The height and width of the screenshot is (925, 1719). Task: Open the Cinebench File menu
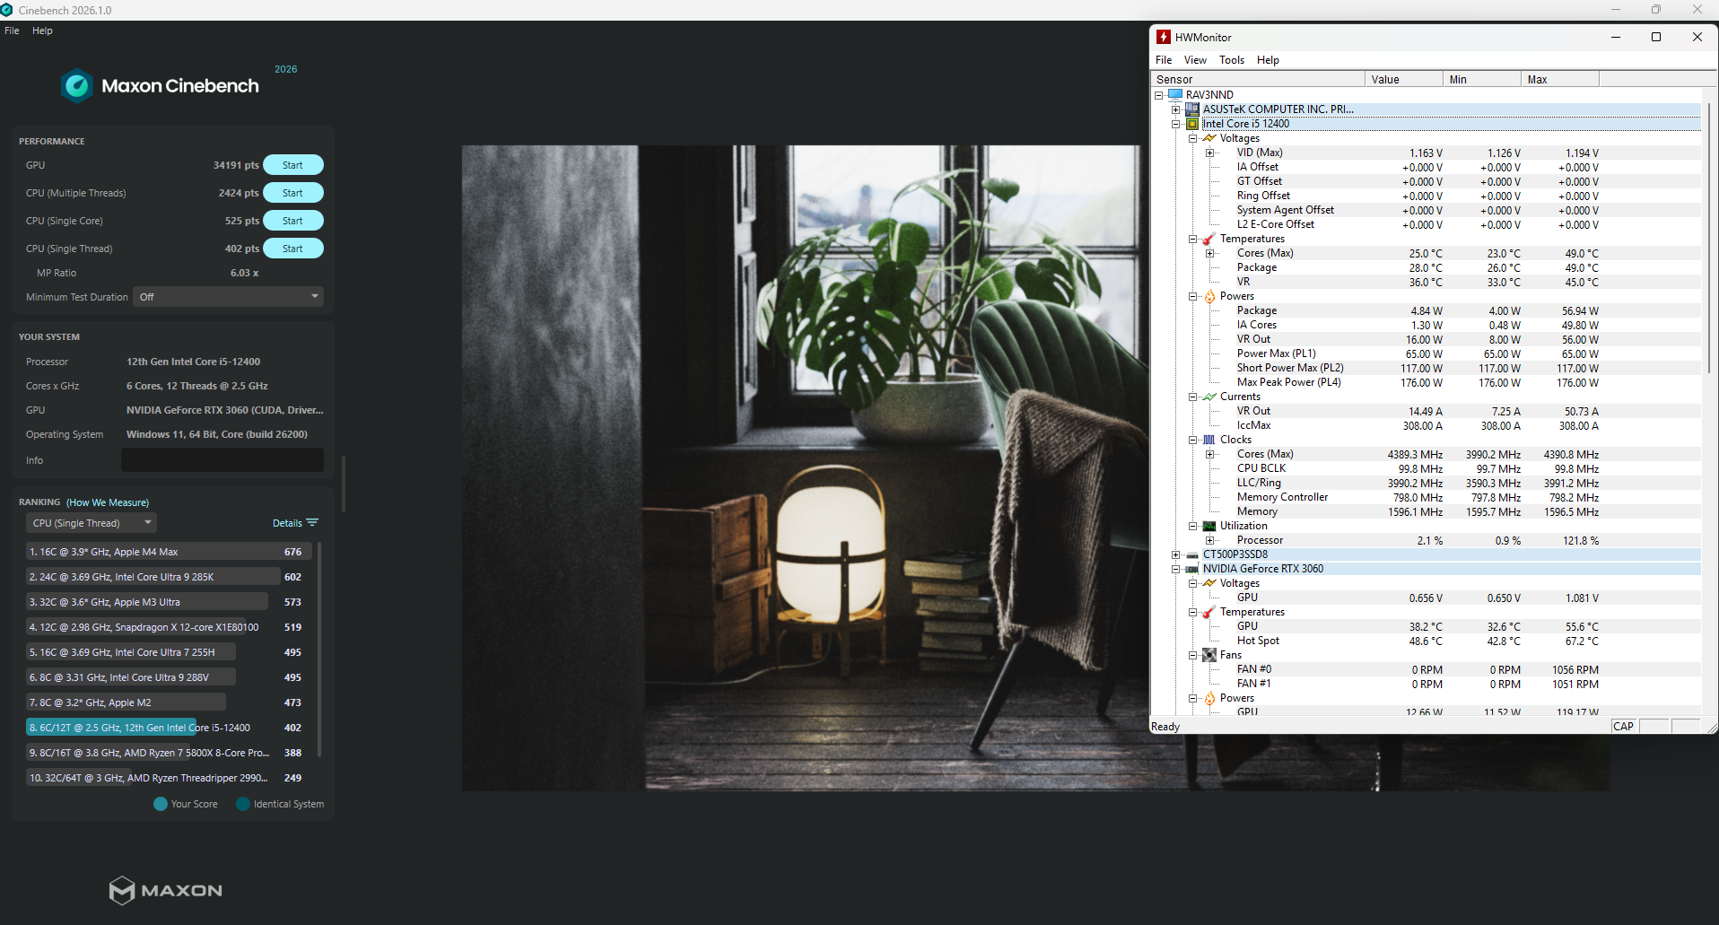pyautogui.click(x=12, y=31)
